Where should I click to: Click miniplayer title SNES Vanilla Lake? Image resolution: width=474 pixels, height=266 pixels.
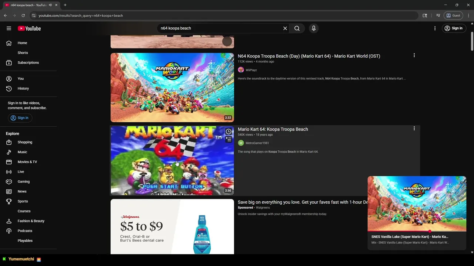[x=410, y=237]
